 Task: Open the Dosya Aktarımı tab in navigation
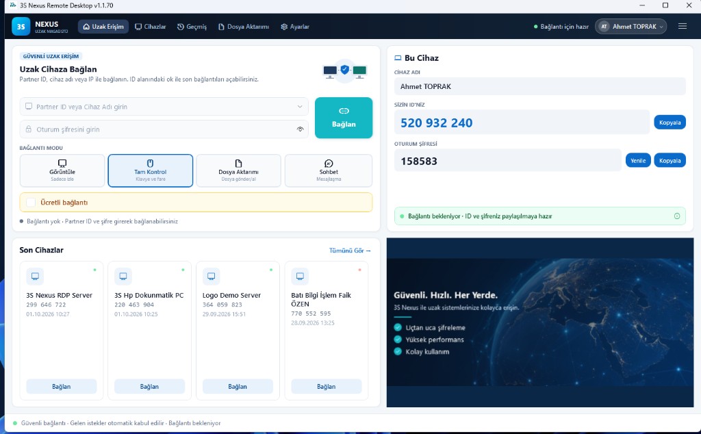(244, 27)
